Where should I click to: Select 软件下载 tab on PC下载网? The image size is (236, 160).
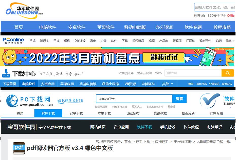click(48, 113)
